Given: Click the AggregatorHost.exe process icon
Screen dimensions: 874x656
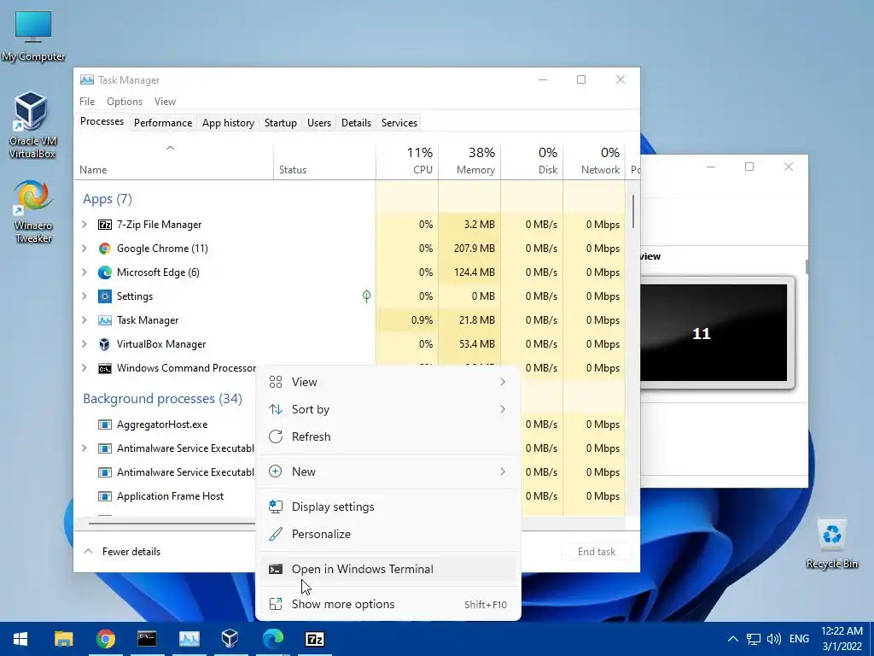Looking at the screenshot, I should point(105,425).
